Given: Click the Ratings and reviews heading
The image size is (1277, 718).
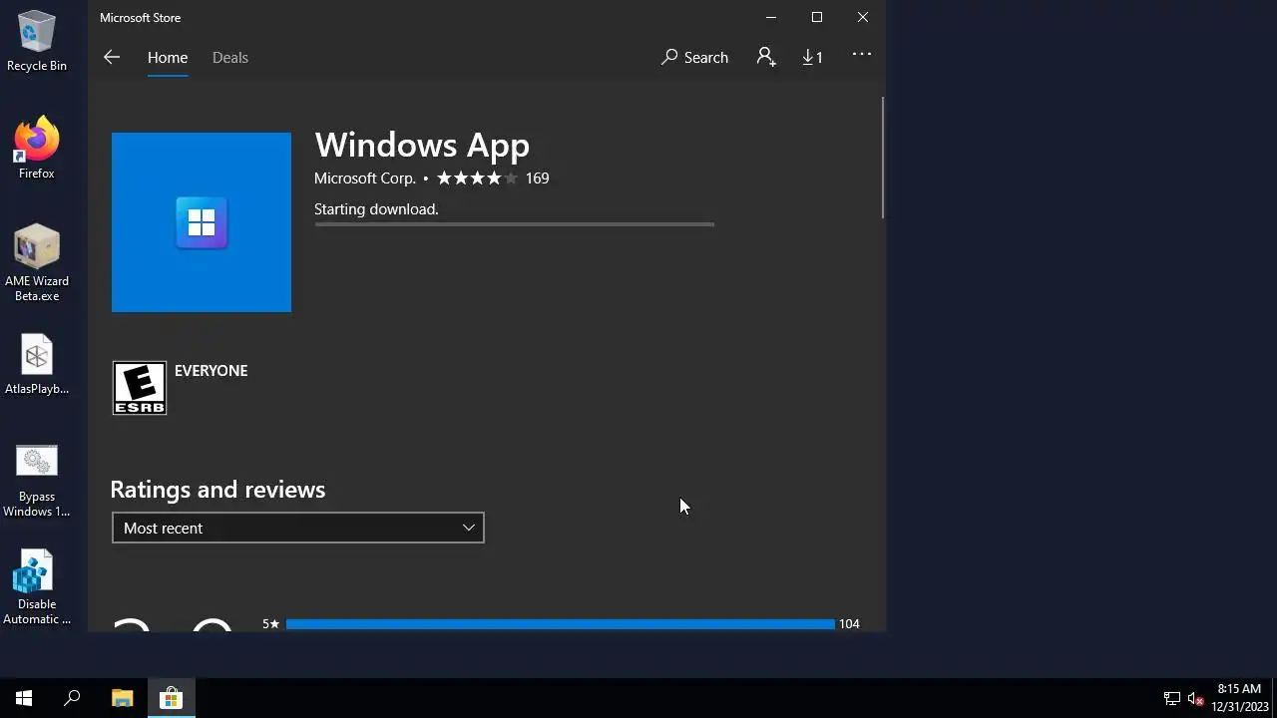Looking at the screenshot, I should (x=217, y=490).
